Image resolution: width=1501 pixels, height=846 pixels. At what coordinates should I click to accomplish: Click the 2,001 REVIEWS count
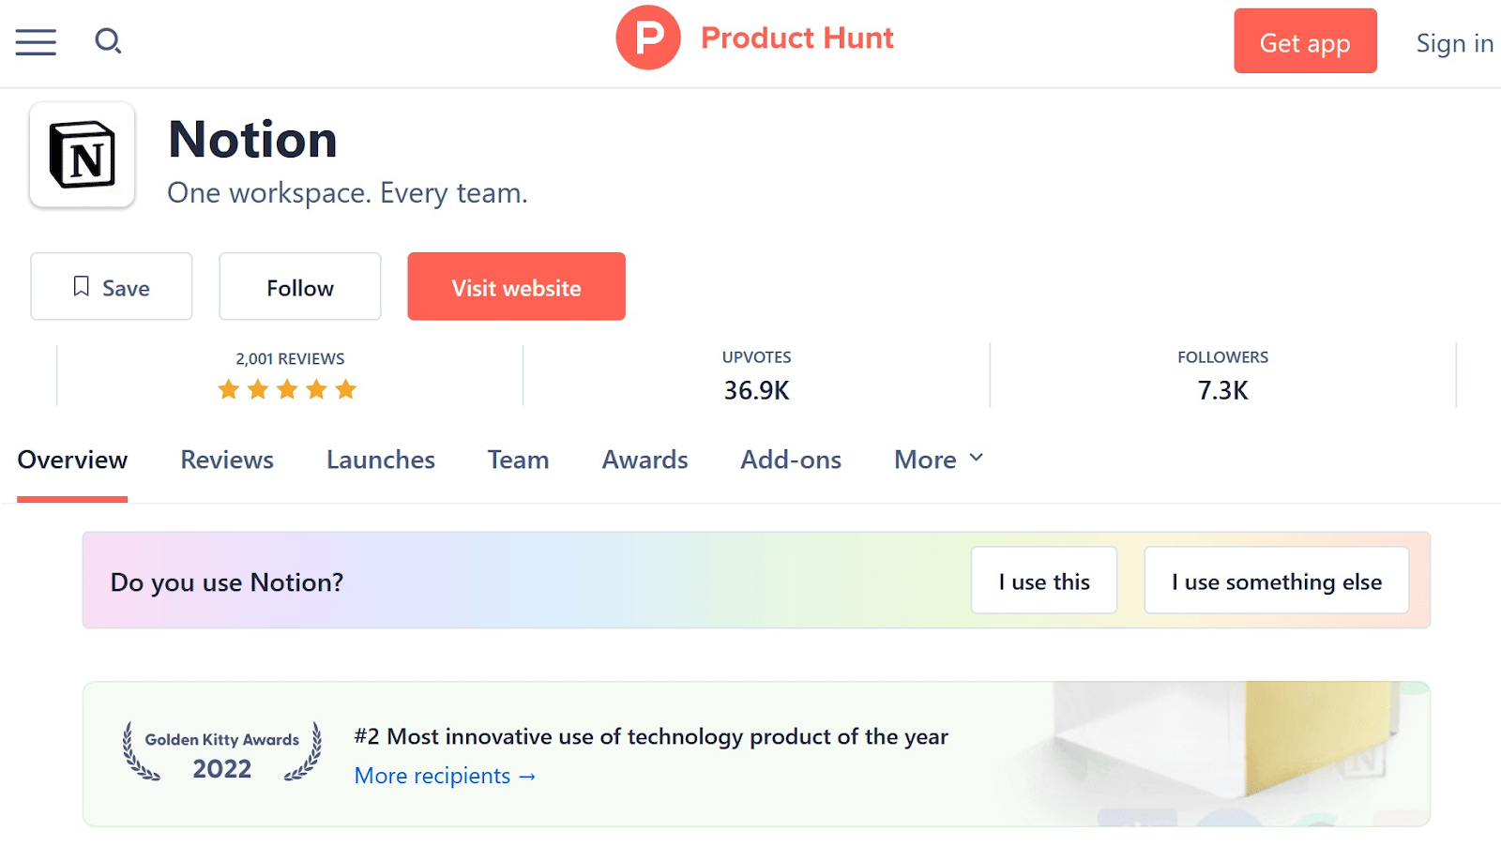tap(288, 357)
